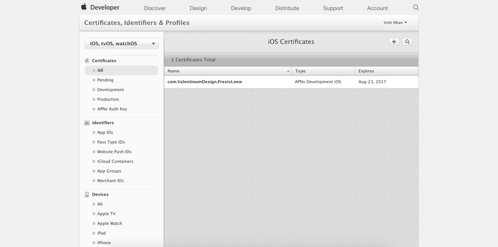Sort table by Type column header
Viewport: 498px width, 247px height.
point(323,71)
